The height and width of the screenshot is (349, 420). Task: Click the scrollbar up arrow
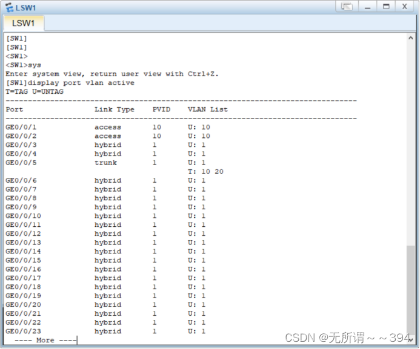411,38
